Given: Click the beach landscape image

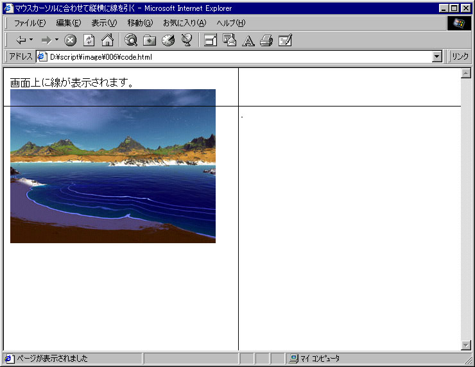Looking at the screenshot, I should pyautogui.click(x=113, y=166).
